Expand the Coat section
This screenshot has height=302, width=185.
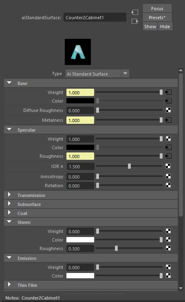9,213
